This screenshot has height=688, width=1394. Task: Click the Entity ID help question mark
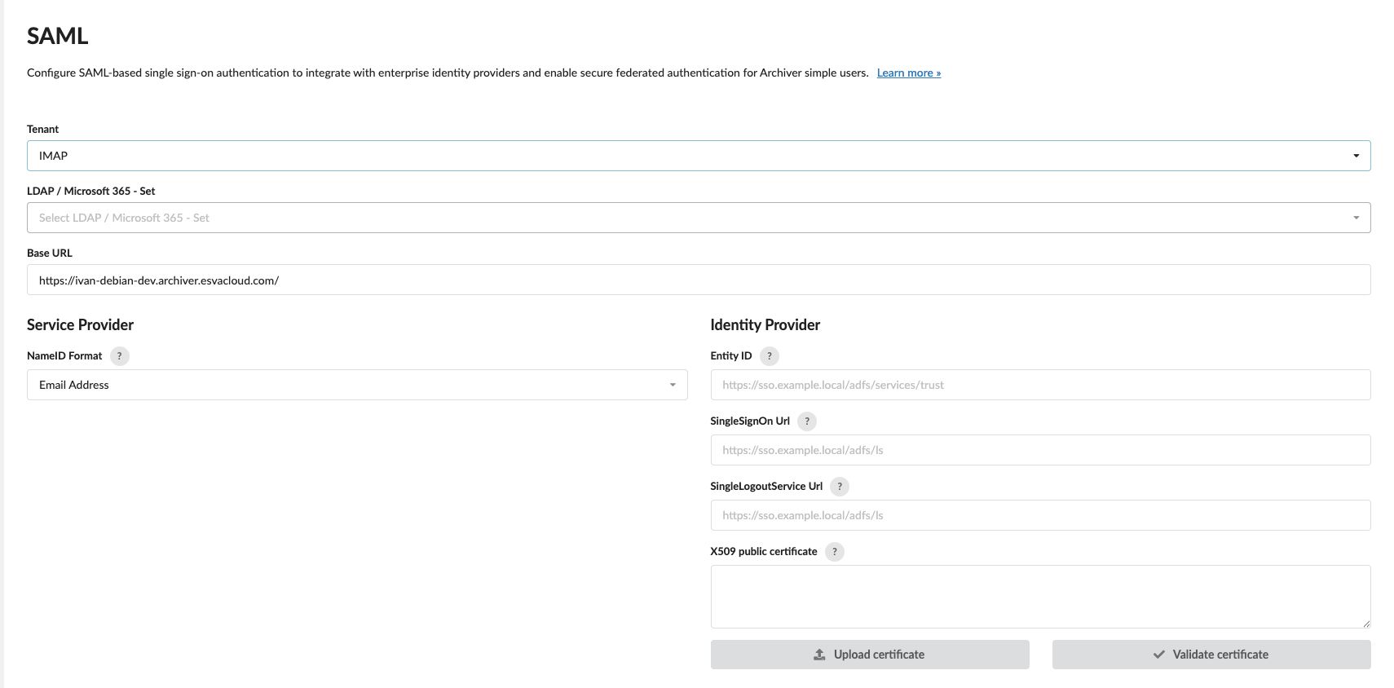[x=769, y=356]
